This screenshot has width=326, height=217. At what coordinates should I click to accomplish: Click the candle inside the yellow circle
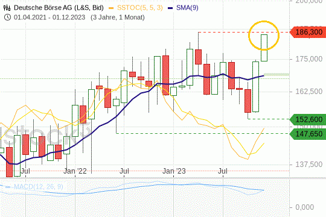click(264, 48)
